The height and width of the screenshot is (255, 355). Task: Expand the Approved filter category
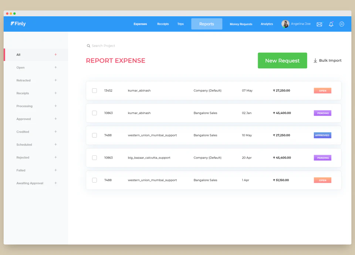(55, 119)
